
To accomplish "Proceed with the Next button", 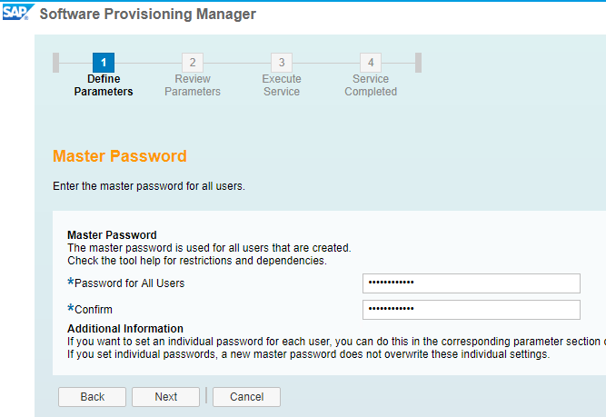I will tap(165, 397).
